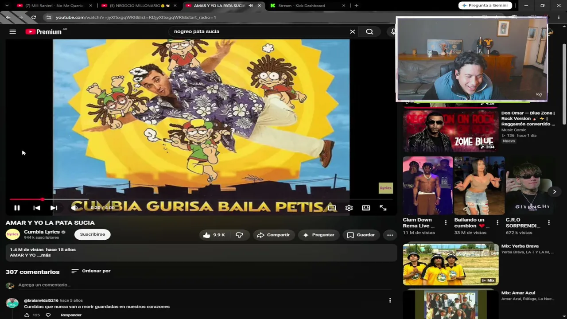Open options menu for braianvidal5216 comment
Screen dimensions: 567x319
pyautogui.click(x=390, y=300)
